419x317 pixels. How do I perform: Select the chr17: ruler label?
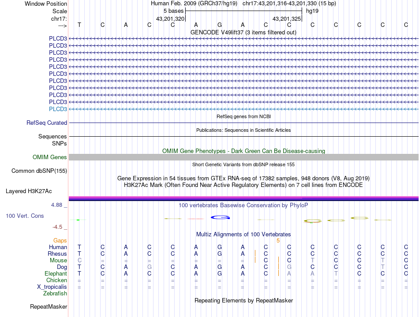click(59, 19)
